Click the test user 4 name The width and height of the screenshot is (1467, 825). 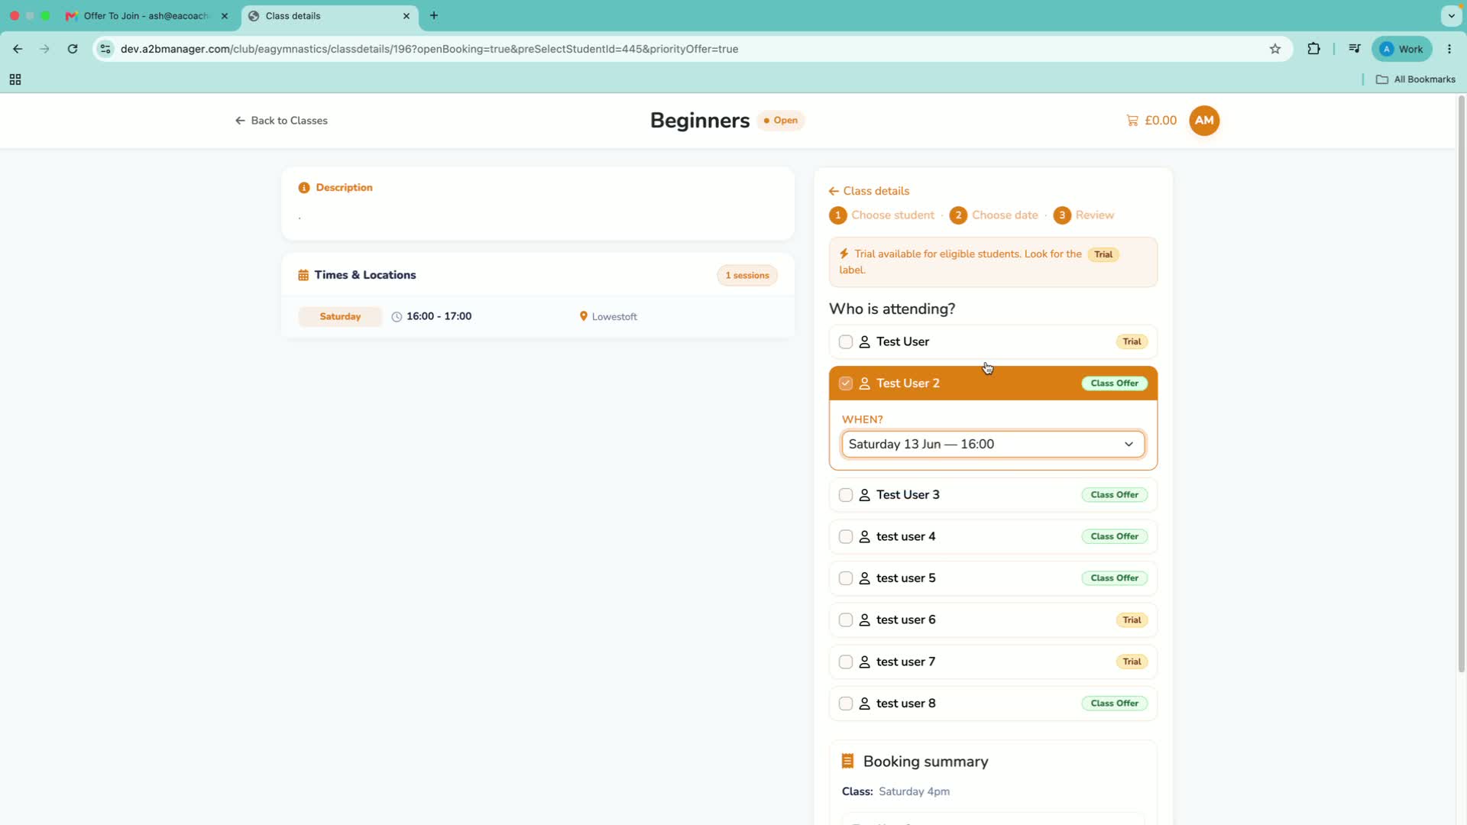pyautogui.click(x=905, y=537)
